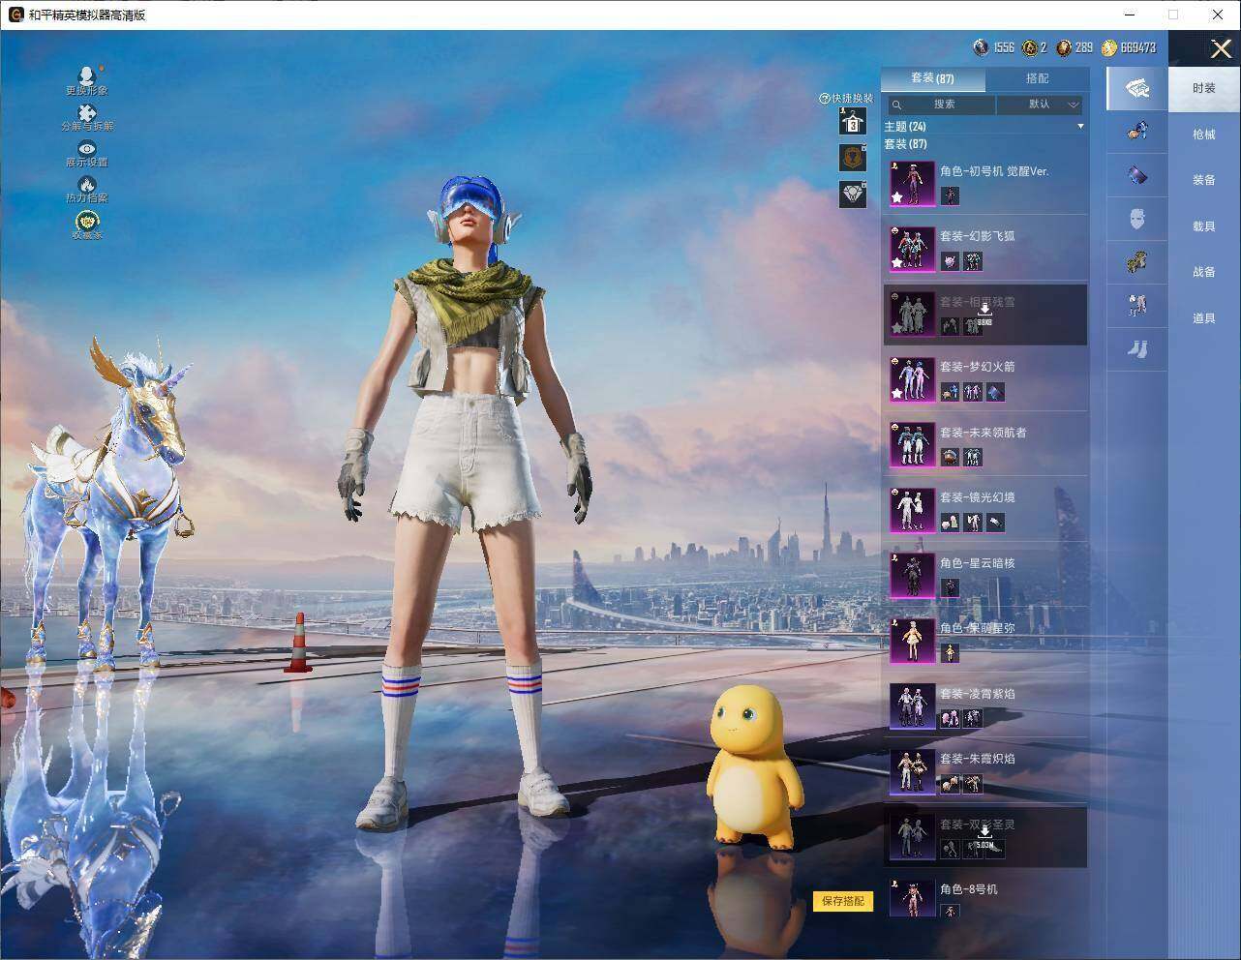This screenshot has width=1241, height=960.
Task: Open 展示设置 eye icon
Action: pos(87,148)
